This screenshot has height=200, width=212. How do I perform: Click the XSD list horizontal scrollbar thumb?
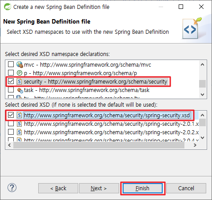pyautogui.click(x=99, y=145)
